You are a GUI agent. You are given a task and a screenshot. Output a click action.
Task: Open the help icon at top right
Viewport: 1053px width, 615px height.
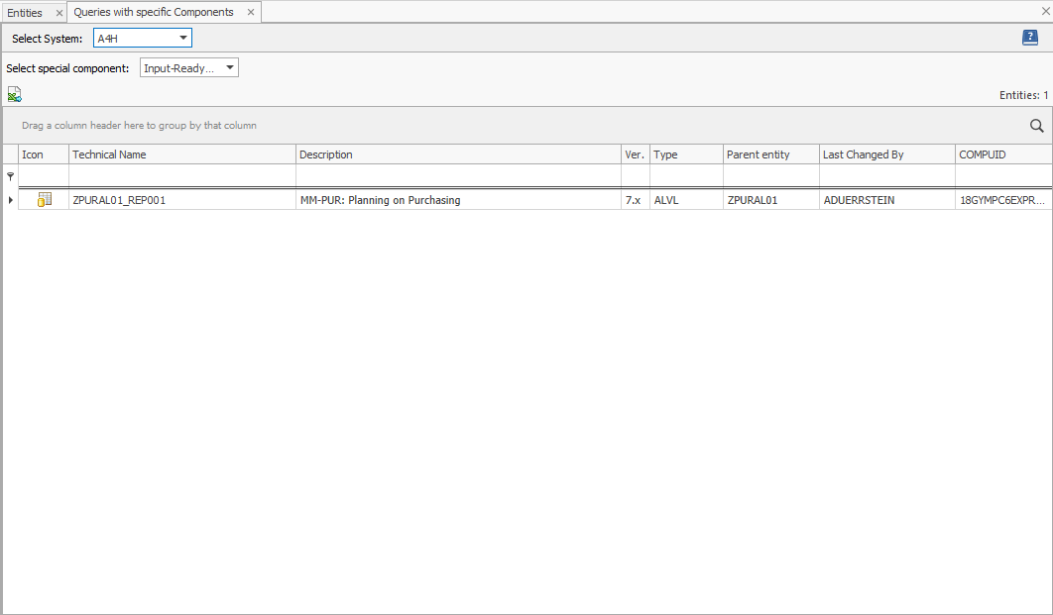coord(1030,38)
